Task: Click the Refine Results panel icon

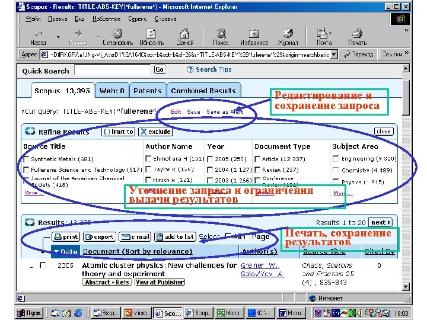Action: (x=30, y=131)
